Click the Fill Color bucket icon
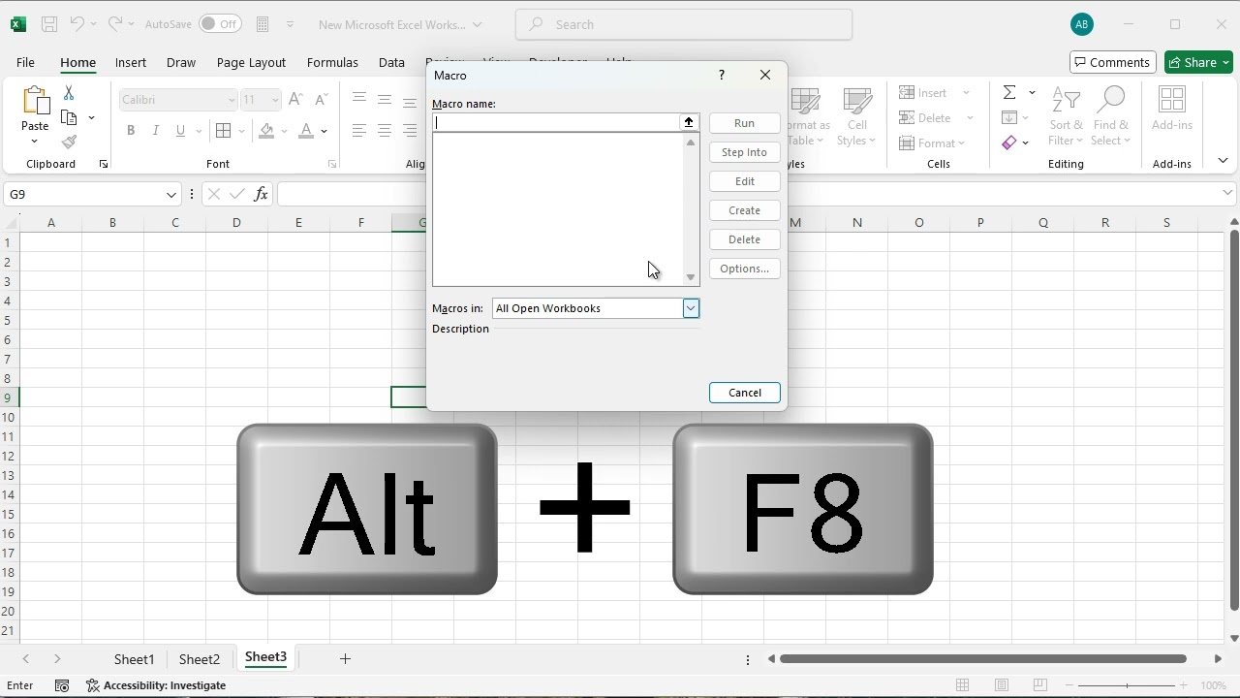This screenshot has width=1240, height=698. point(267,131)
